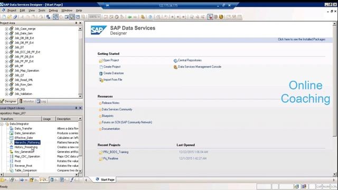The width and height of the screenshot is (338, 190).
Task: Click the Pivot transform icon
Action: (12, 161)
